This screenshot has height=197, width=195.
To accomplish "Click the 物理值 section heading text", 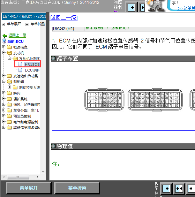I will point(65,146).
